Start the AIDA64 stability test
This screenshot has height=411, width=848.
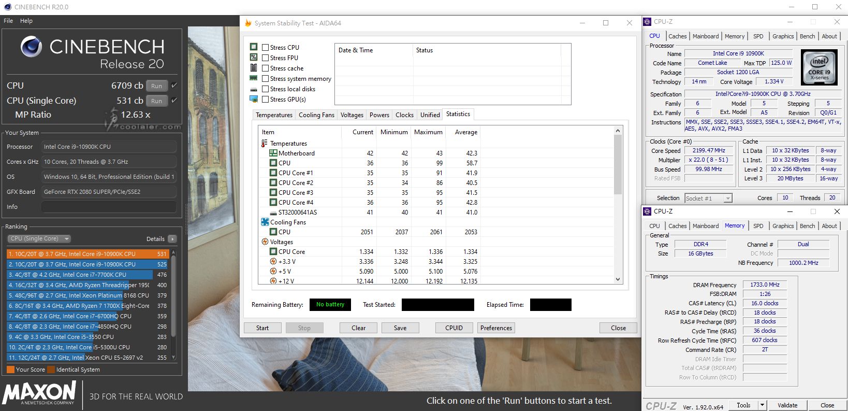[262, 328]
